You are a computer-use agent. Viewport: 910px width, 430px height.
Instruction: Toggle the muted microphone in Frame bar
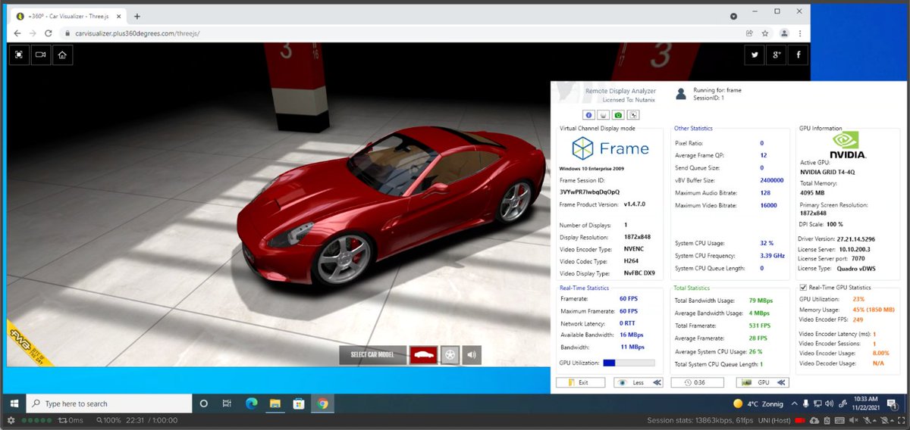point(868,420)
